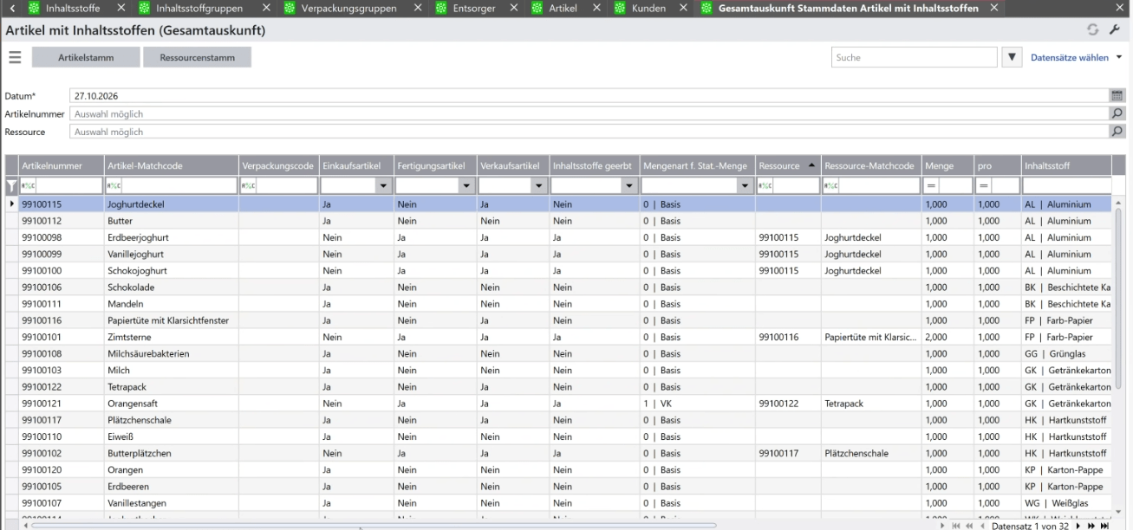1133x530 pixels.
Task: Skip forward a page of records
Action: (x=1091, y=525)
